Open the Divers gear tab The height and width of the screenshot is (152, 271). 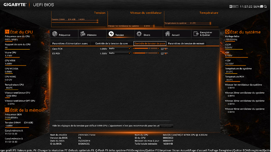coord(149,34)
